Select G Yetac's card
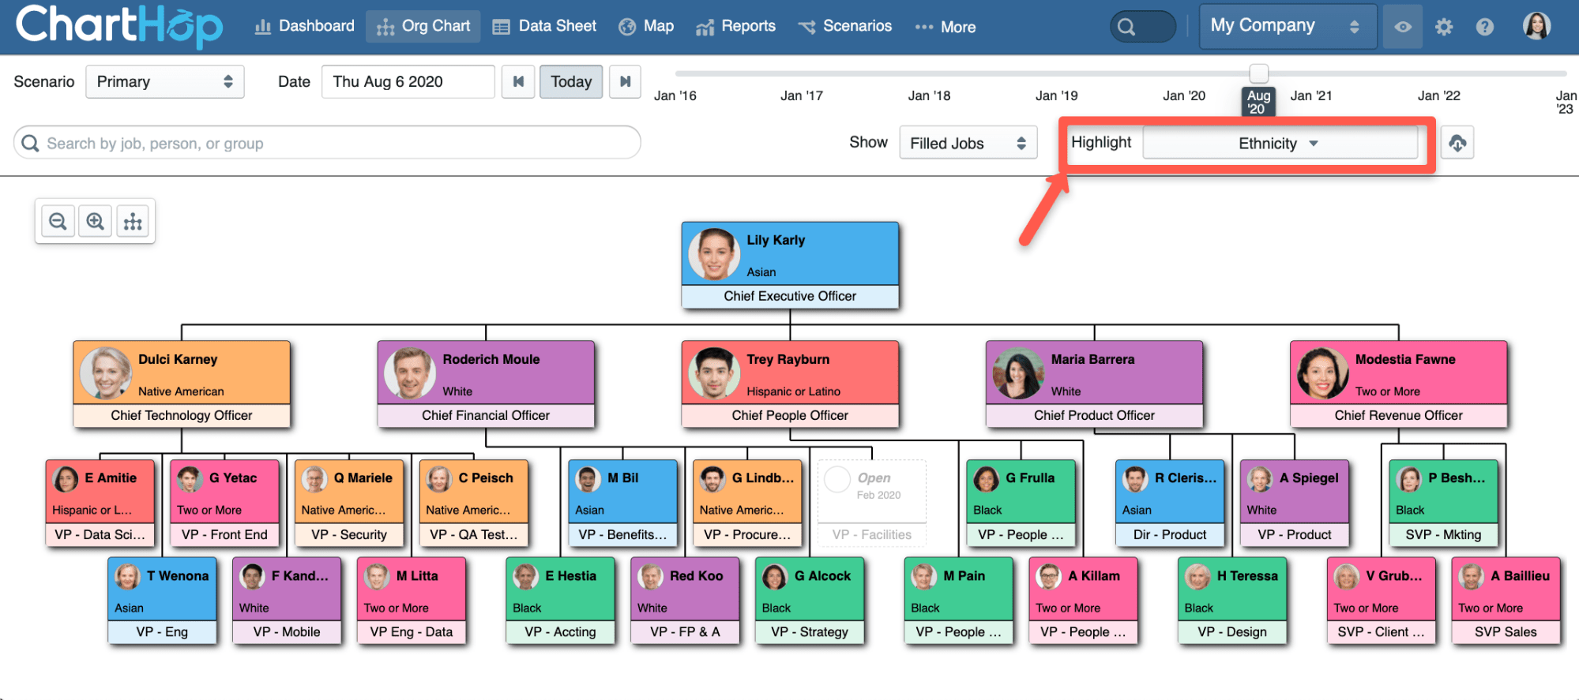Viewport: 1579px width, 700px height. 225,503
